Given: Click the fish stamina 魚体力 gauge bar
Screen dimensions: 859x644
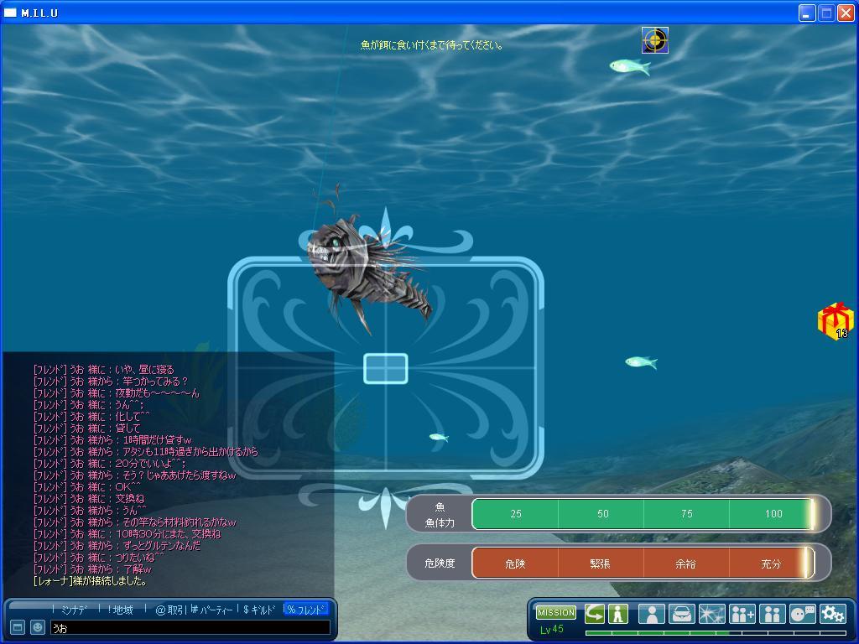Looking at the screenshot, I should point(643,514).
